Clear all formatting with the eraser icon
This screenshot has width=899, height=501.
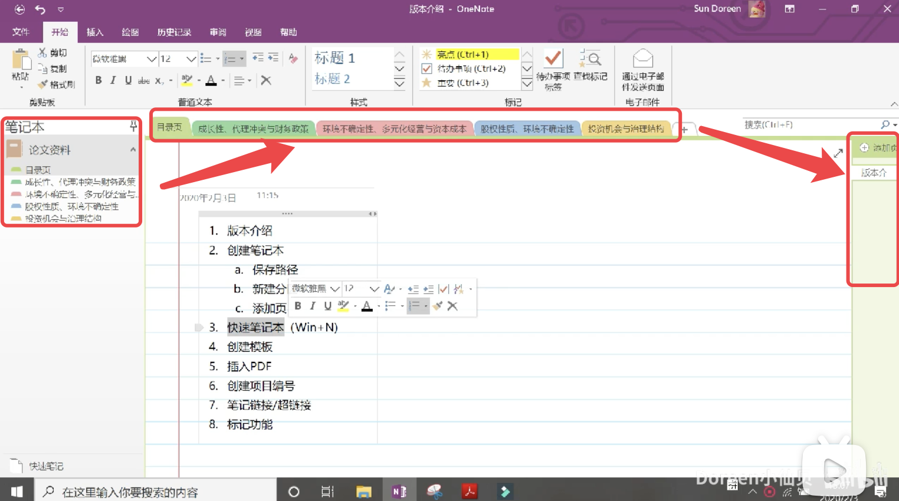pos(293,58)
